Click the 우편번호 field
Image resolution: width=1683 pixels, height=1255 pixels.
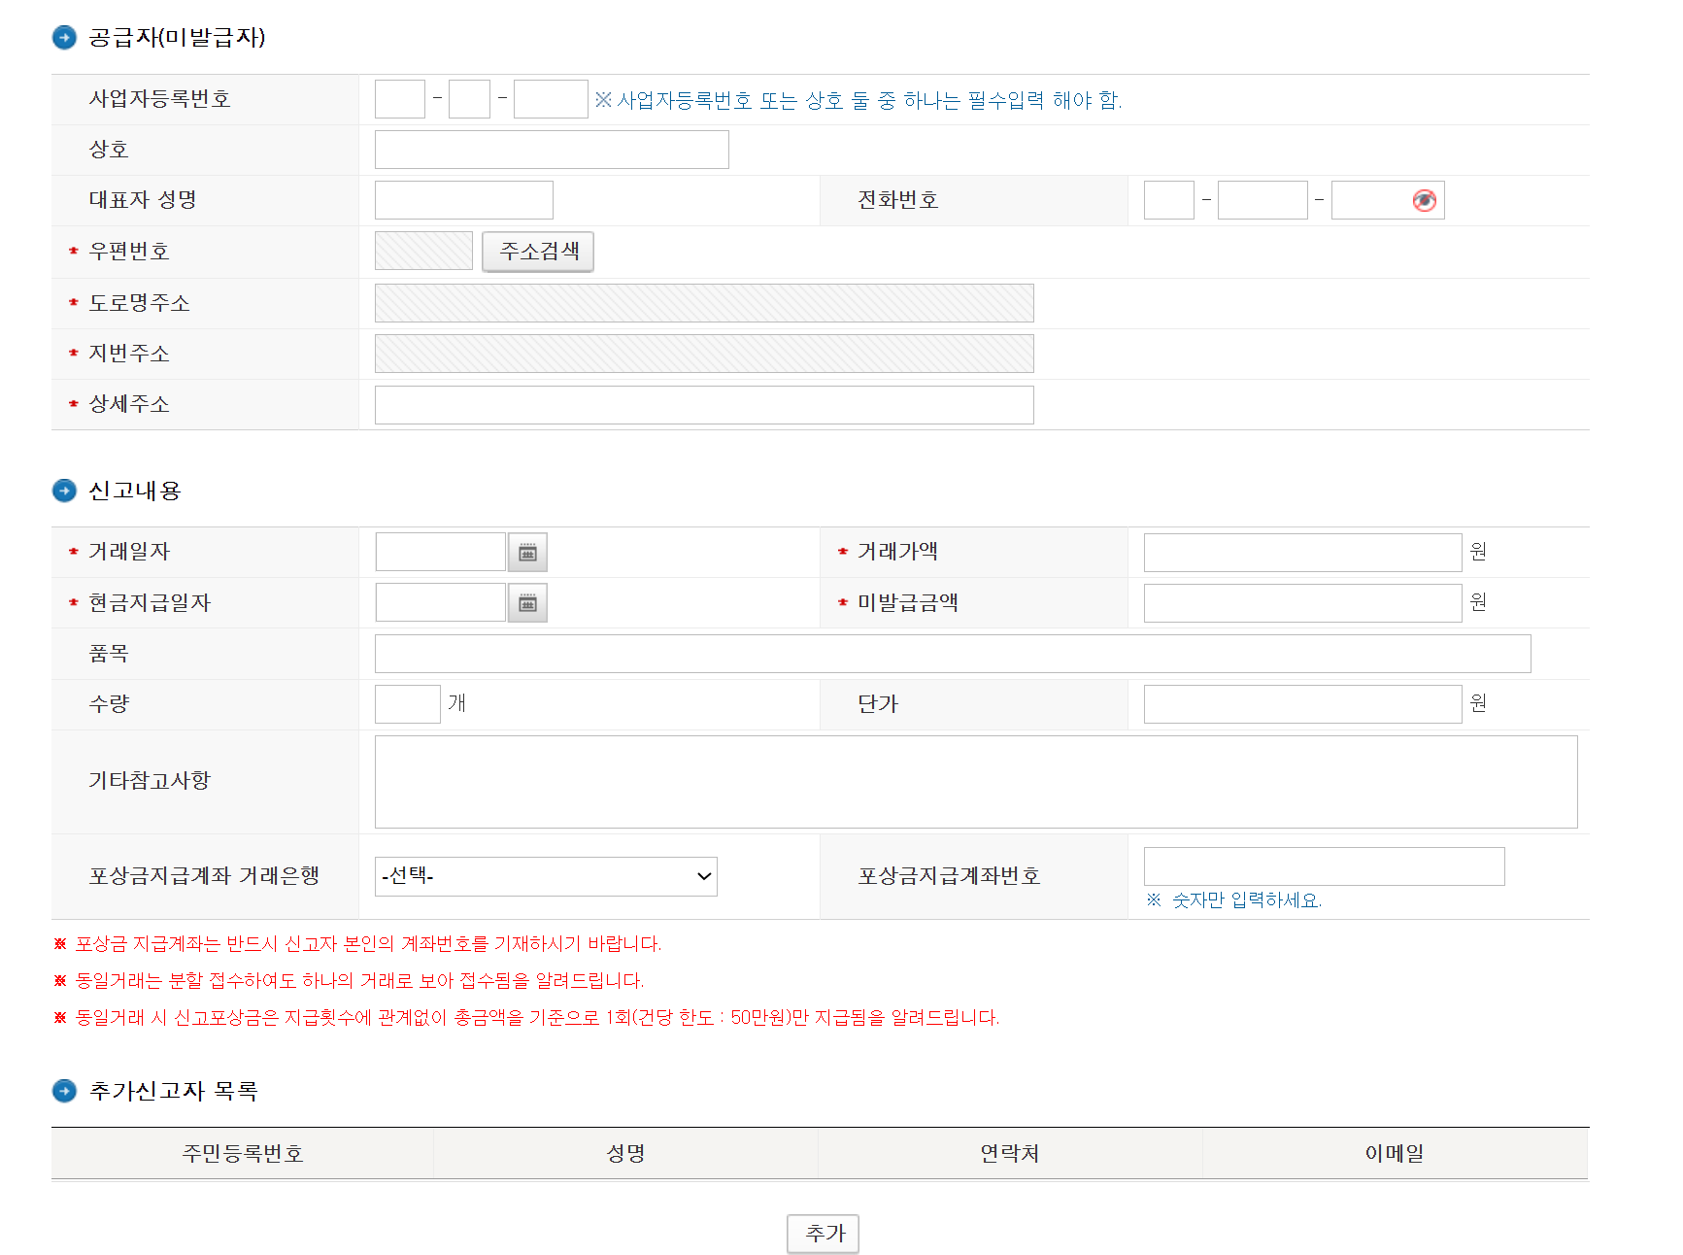pos(423,251)
